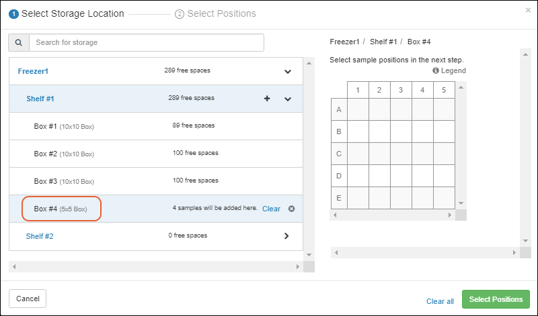Collapse the Shelf #1 chevron
The height and width of the screenshot is (316, 538).
coord(288,99)
